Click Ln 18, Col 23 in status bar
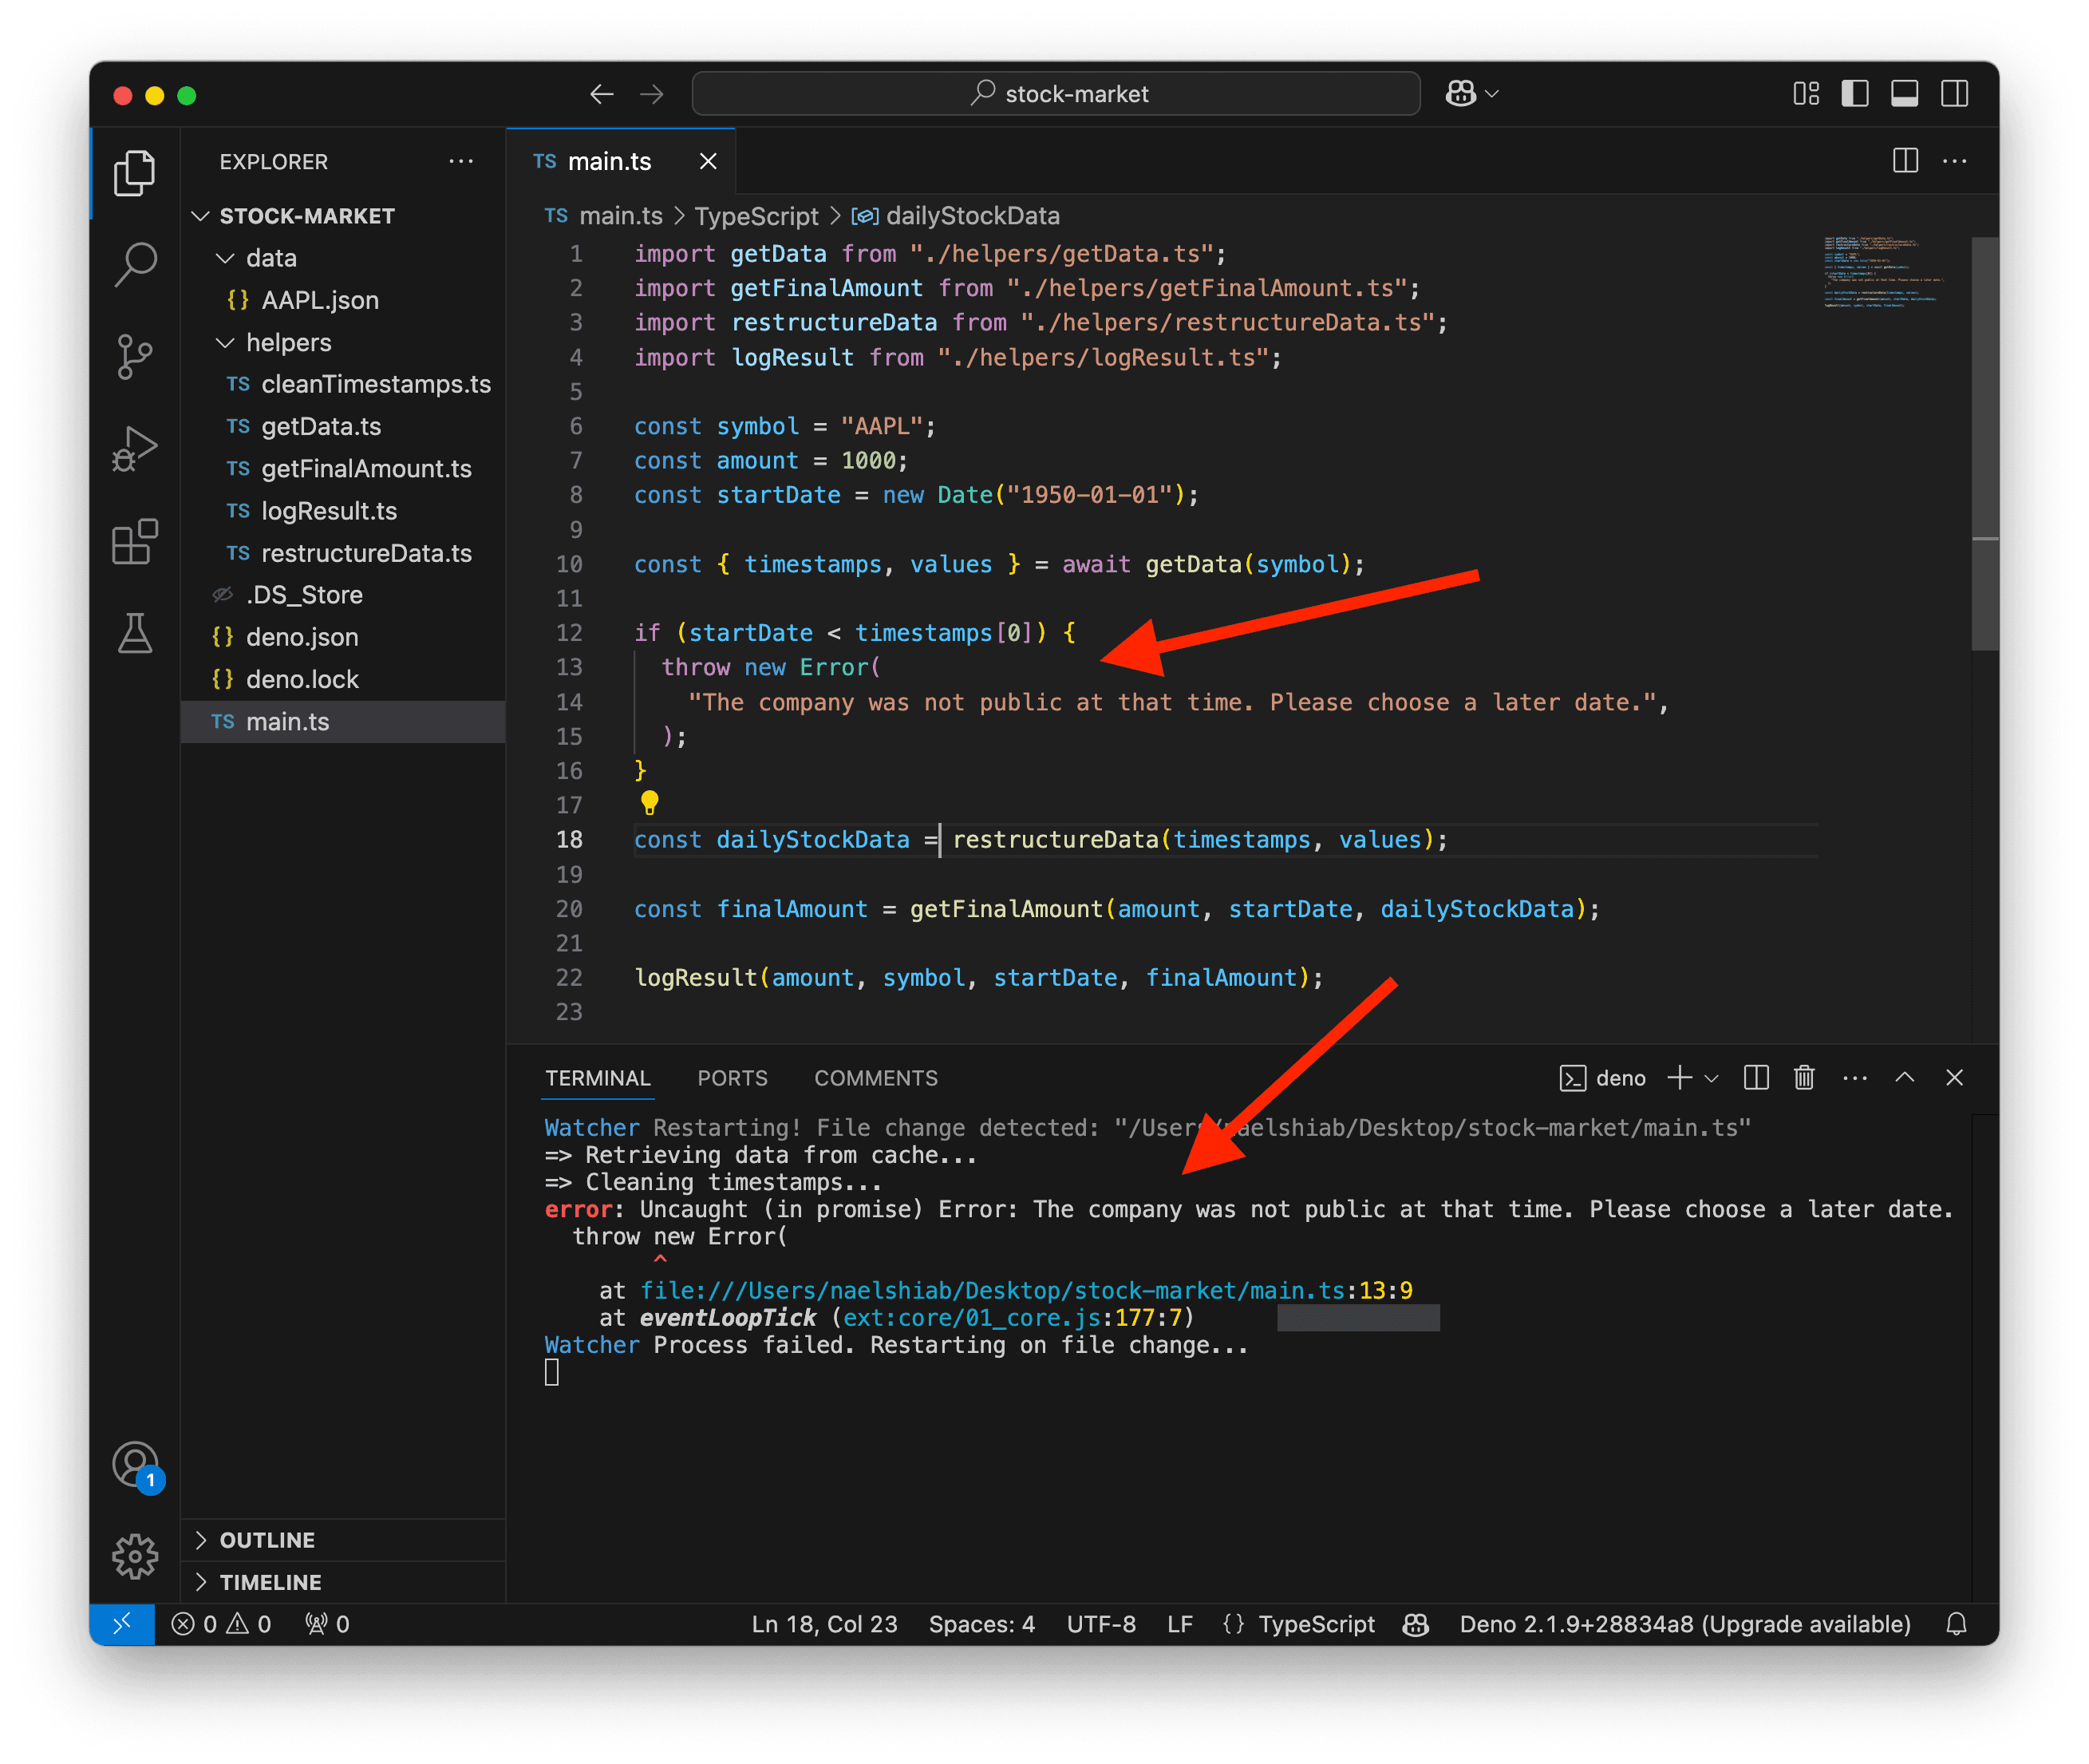The height and width of the screenshot is (1764, 2089). 824,1624
